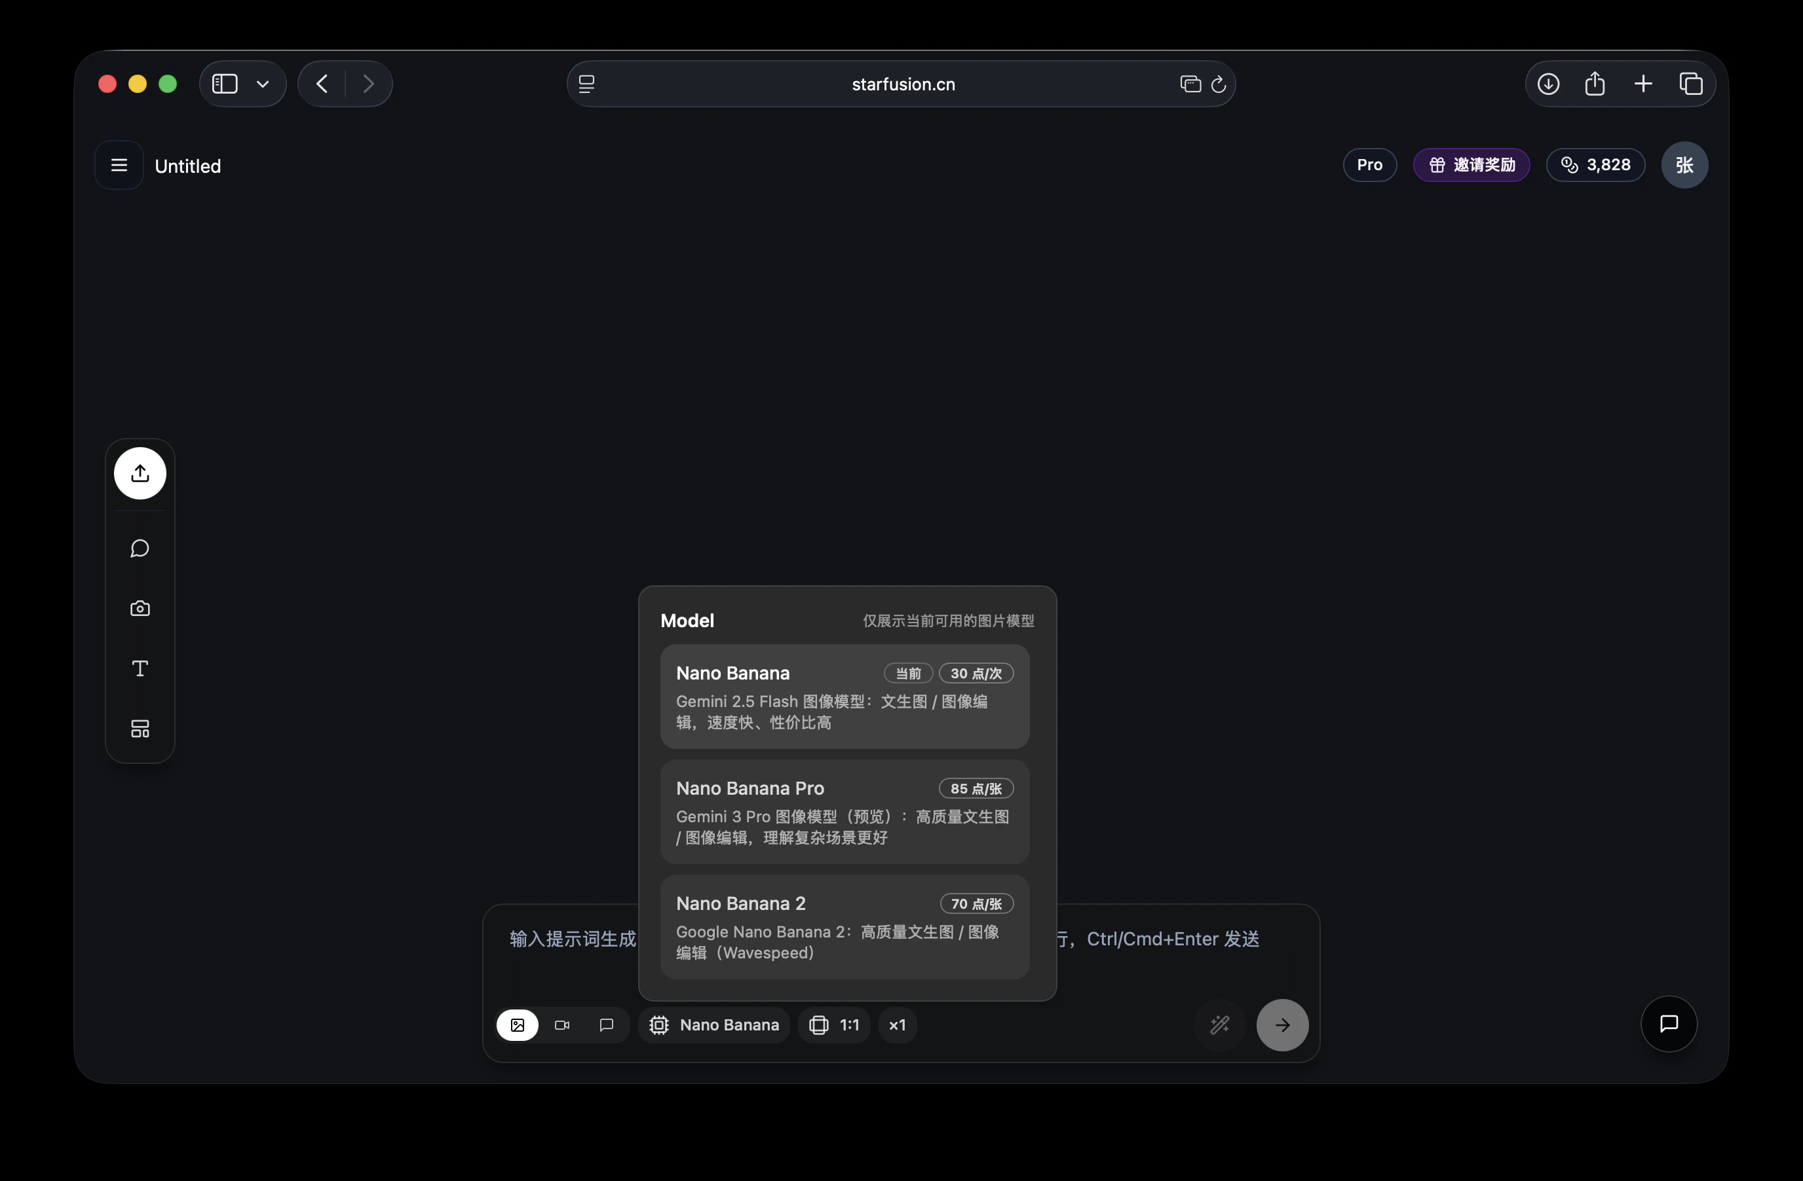Open the x1 image count dropdown

[897, 1025]
